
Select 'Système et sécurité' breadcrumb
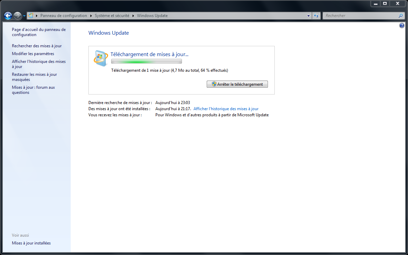[x=112, y=16]
